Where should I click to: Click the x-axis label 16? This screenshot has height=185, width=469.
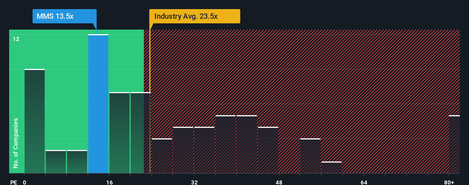[109, 182]
